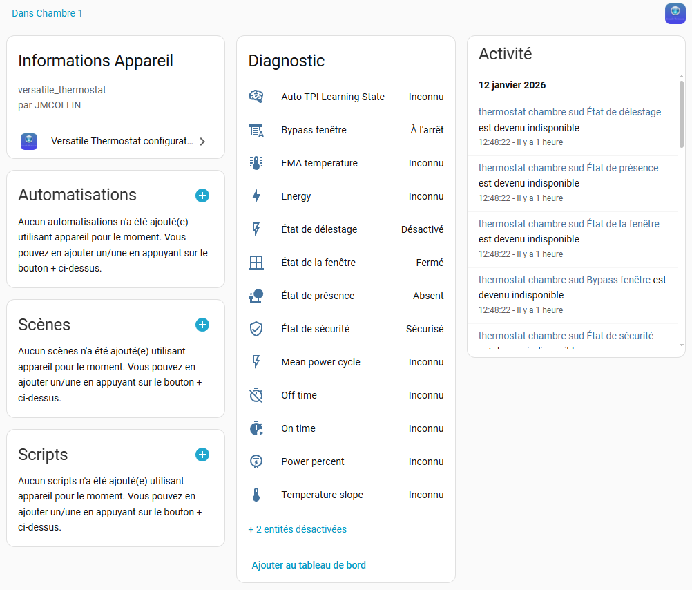Click 'Ajouter au tableau de bord'

coord(309,565)
